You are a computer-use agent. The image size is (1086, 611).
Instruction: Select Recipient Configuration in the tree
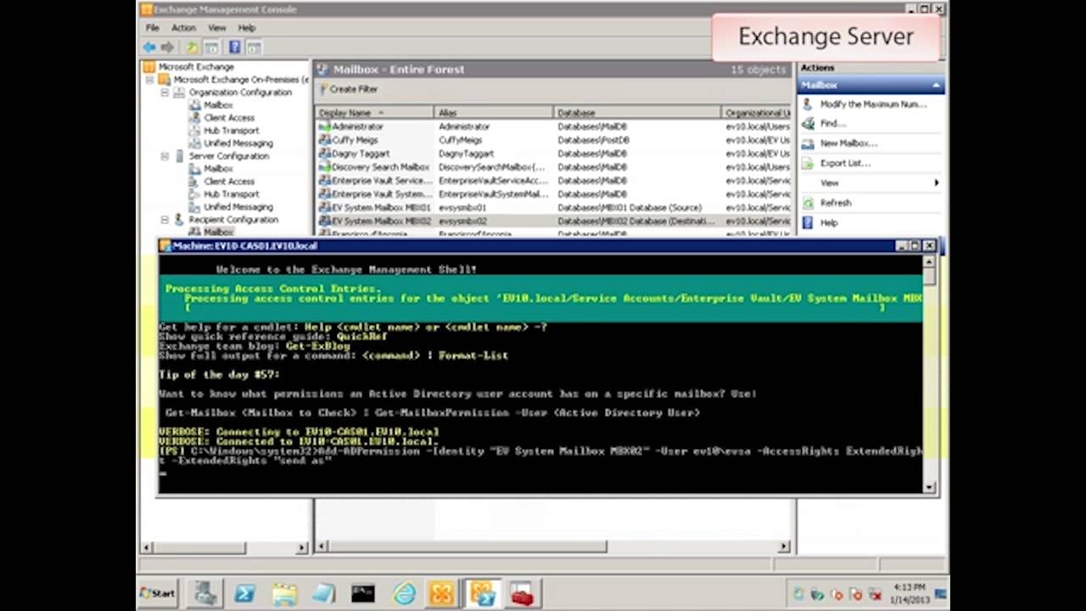tap(233, 220)
